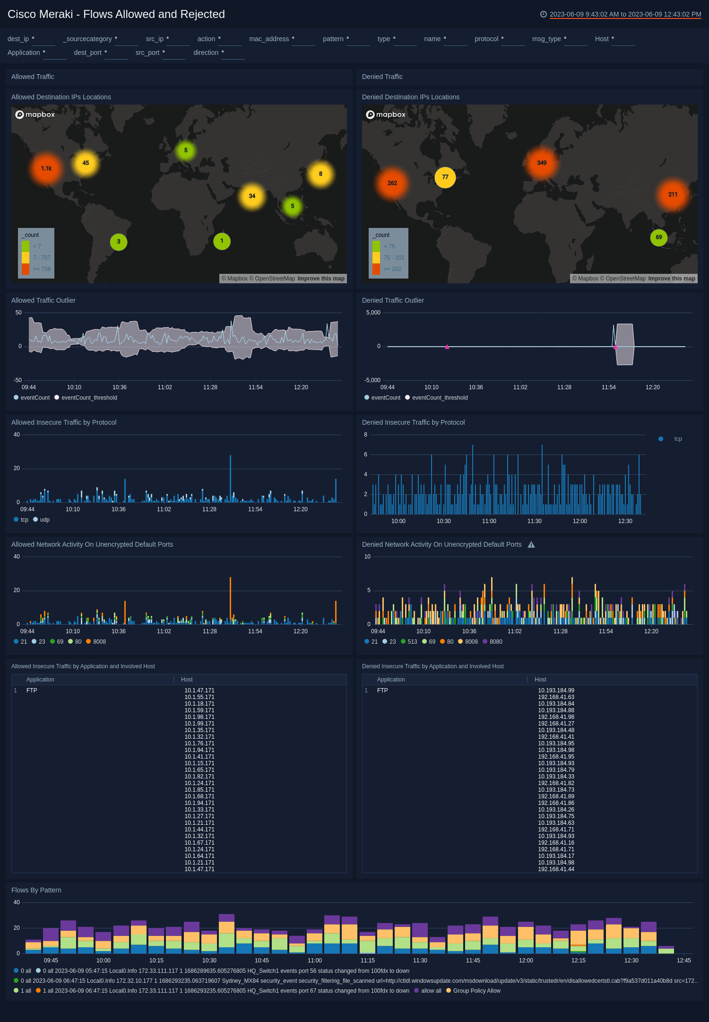Open the dashboard time range selector
This screenshot has width=709, height=1022.
click(625, 14)
